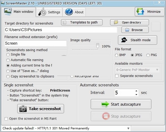The image size is (166, 132).
Task: Click the Take screenshot button
Action: point(41,109)
